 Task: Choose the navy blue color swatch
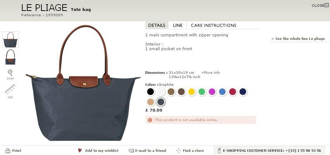point(243,92)
